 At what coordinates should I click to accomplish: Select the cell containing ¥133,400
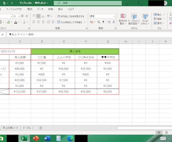20,92
